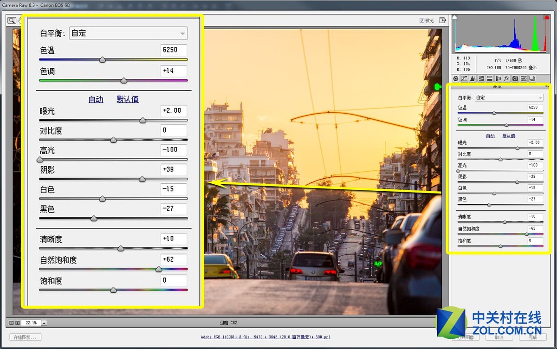Switch to the Presets panel tab
The height and width of the screenshot is (349, 557).
pos(524,79)
